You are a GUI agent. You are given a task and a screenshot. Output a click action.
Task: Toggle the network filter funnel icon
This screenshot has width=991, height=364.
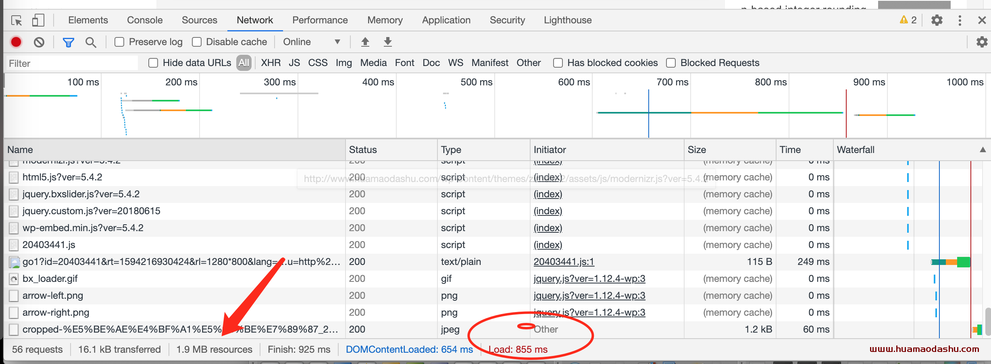click(68, 42)
